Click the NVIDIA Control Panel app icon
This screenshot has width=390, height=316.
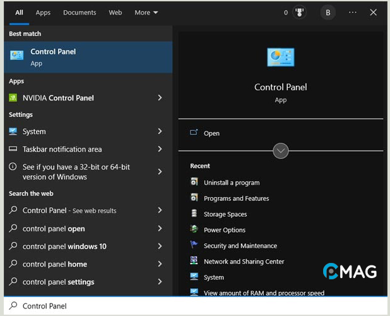[14, 98]
